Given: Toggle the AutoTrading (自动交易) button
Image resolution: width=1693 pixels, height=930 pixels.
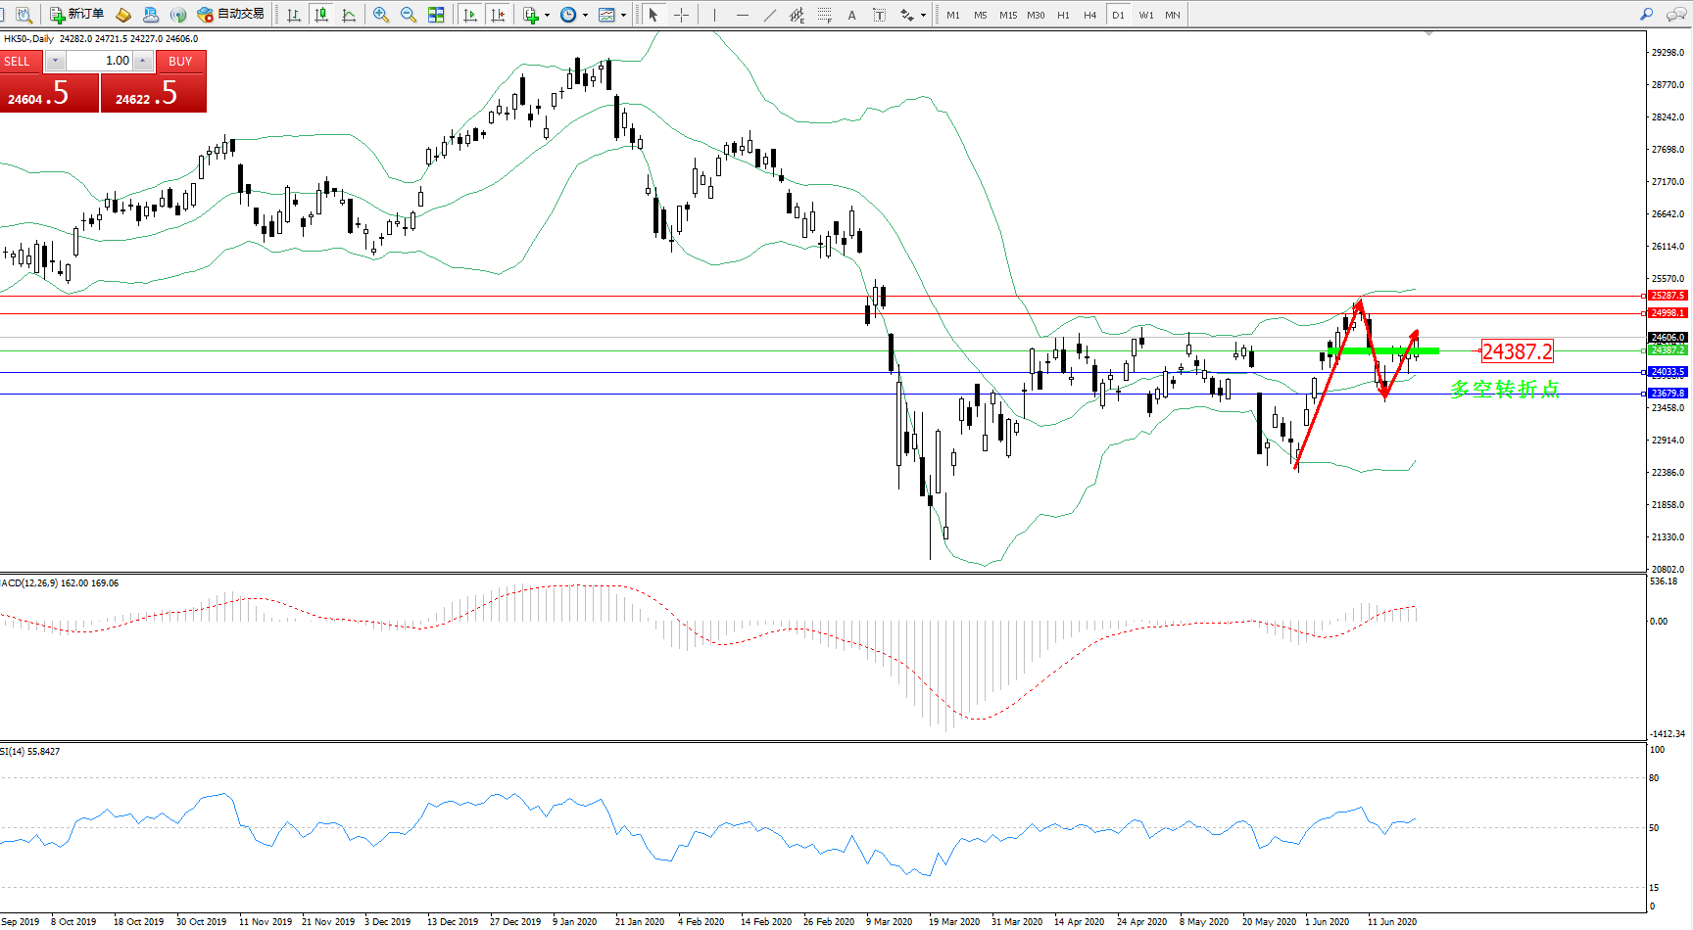Looking at the screenshot, I should click(231, 15).
